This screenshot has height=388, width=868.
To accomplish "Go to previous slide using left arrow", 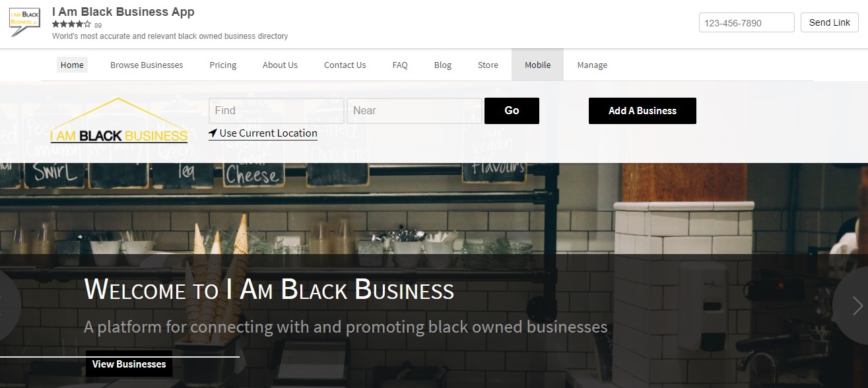I will [x=7, y=306].
